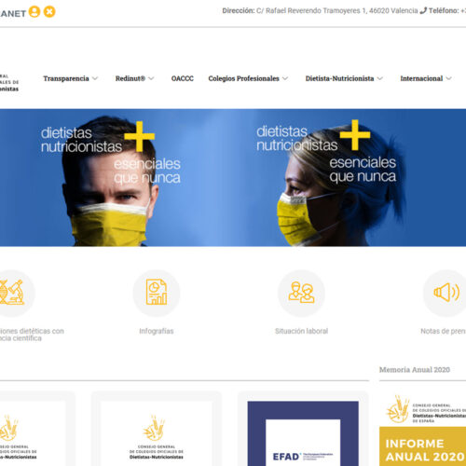The width and height of the screenshot is (466, 466).
Task: Click the orange user account icon
Action: [34, 12]
